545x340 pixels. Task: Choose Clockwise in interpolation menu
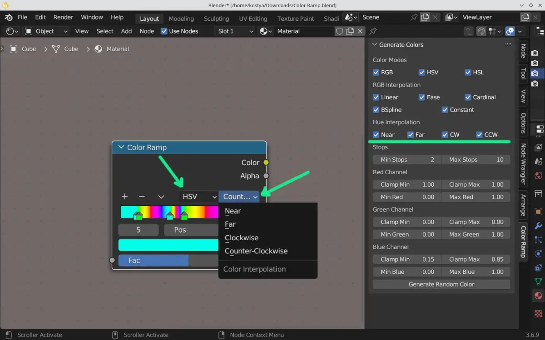268,238
